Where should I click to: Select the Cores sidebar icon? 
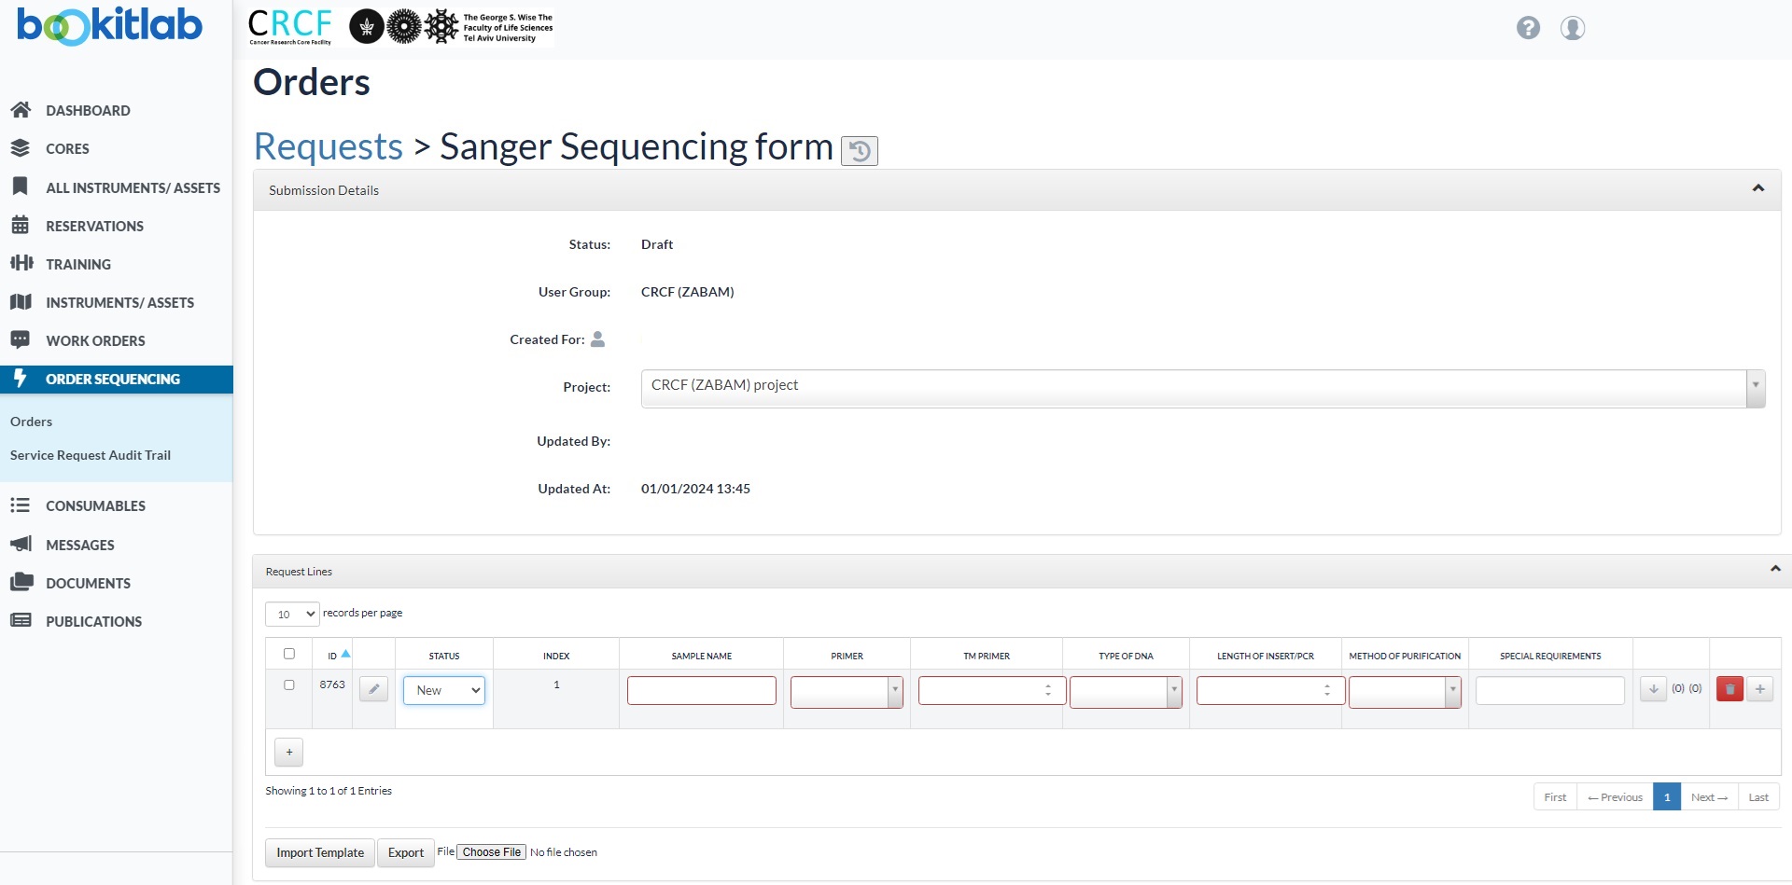point(21,148)
